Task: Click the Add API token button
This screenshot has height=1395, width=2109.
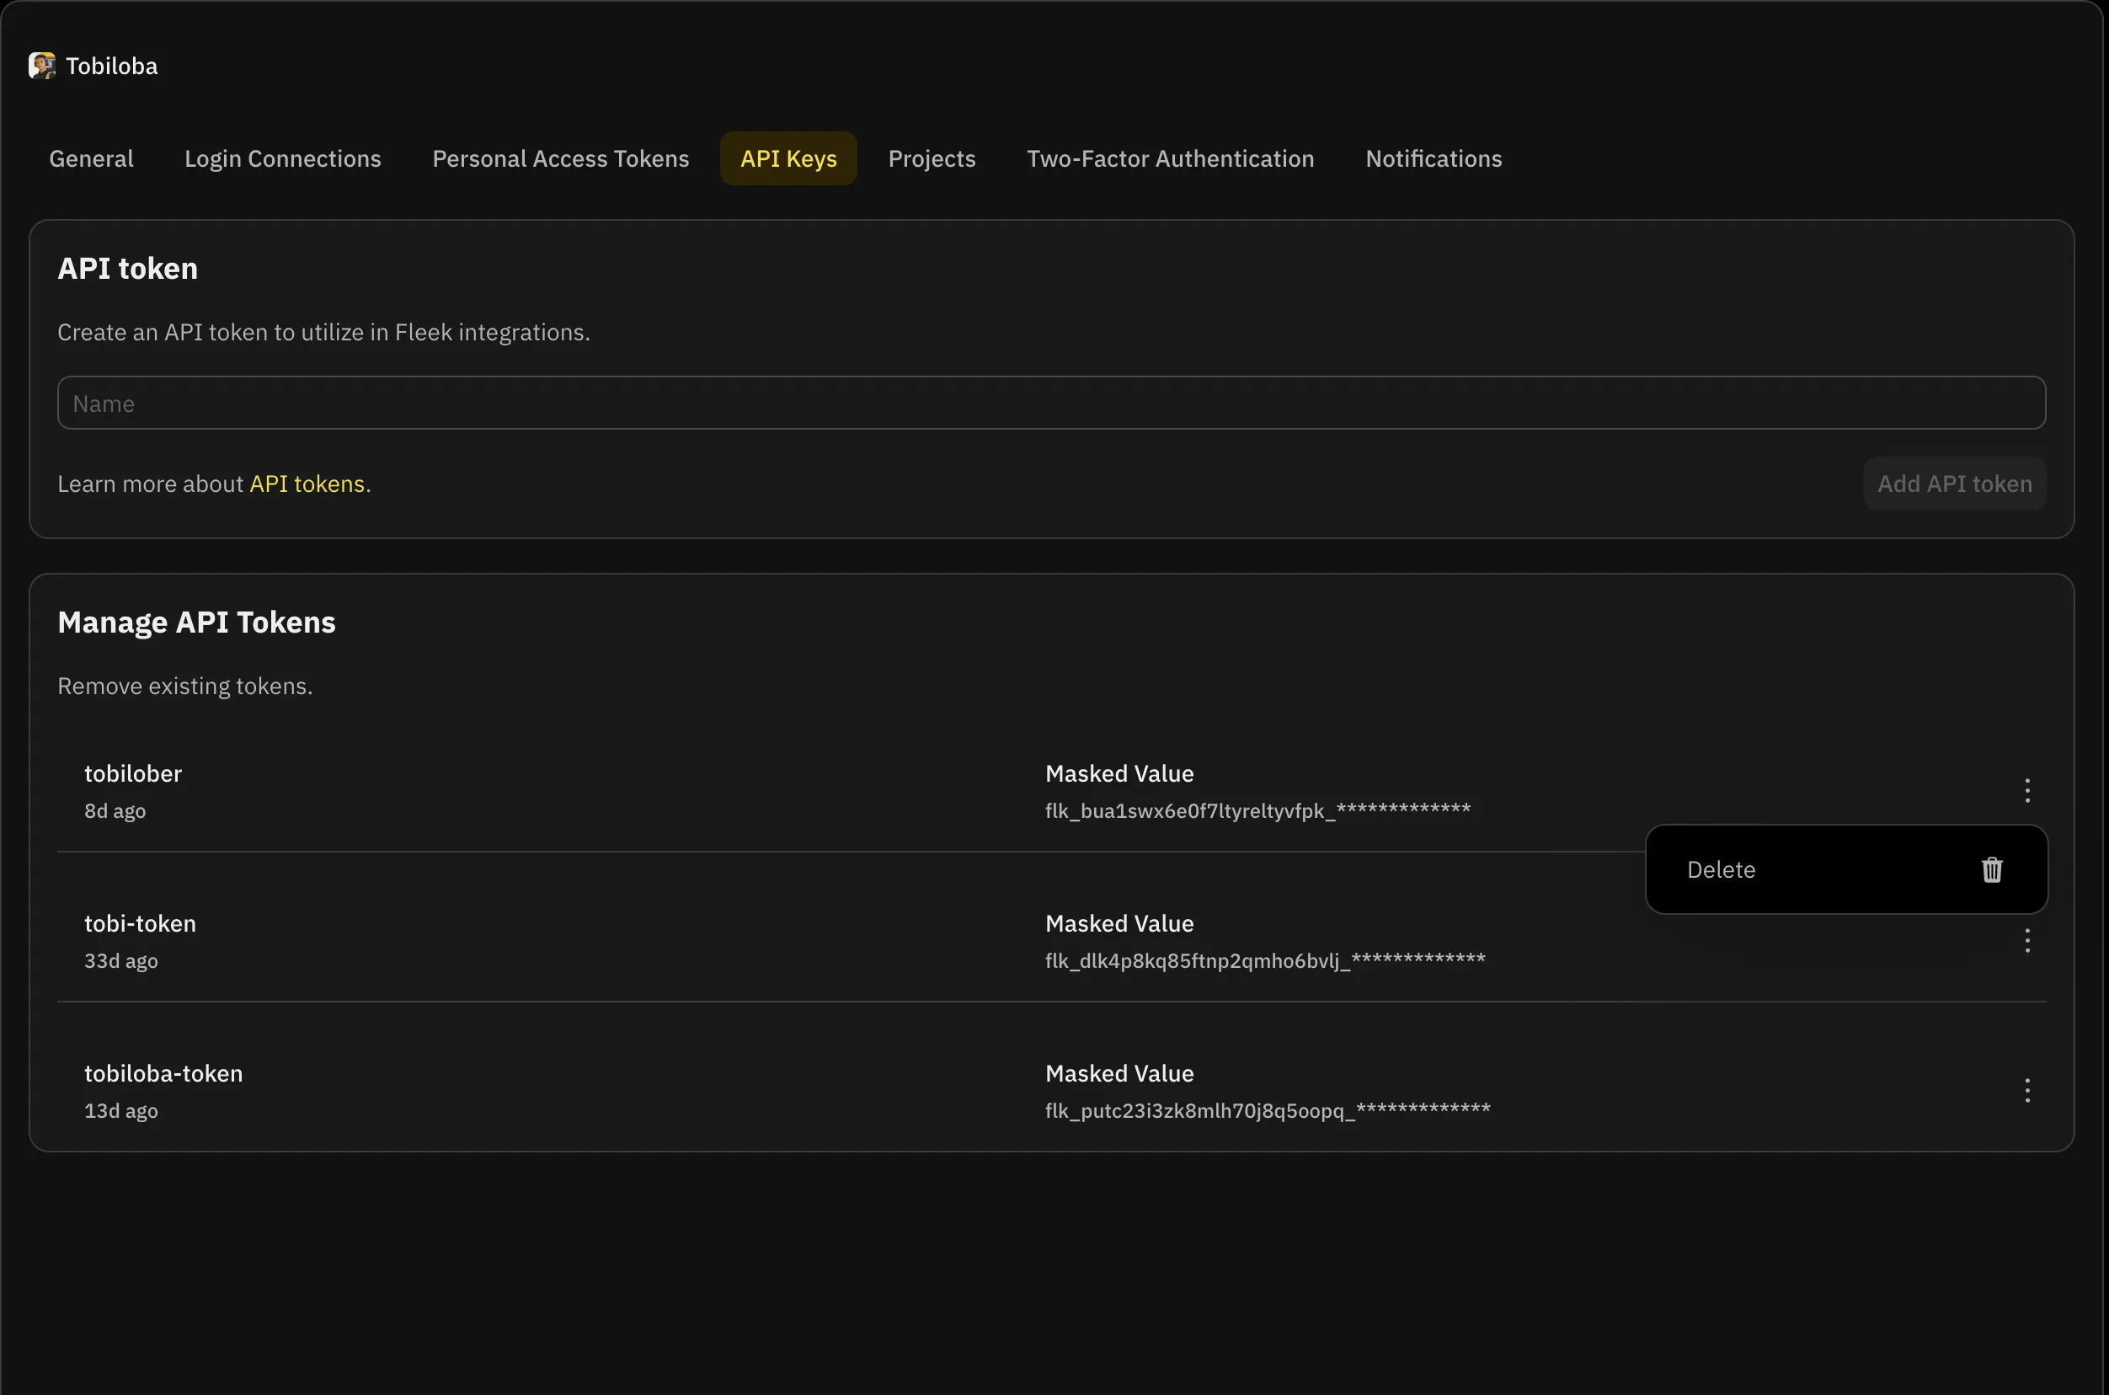Action: 1954,484
